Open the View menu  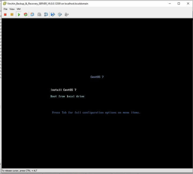coord(12,9)
